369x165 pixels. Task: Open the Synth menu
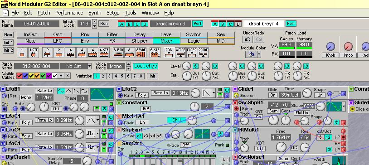point(95,13)
